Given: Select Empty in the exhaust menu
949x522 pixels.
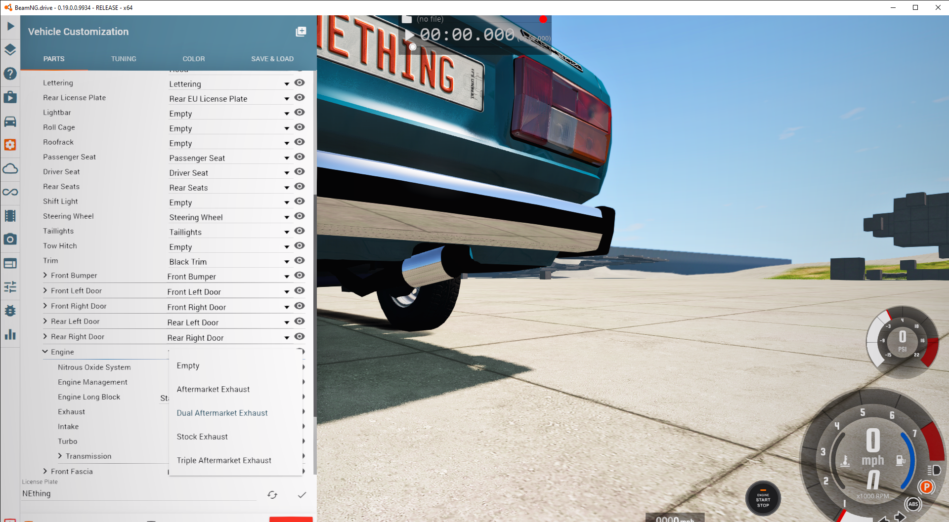Looking at the screenshot, I should pos(236,365).
